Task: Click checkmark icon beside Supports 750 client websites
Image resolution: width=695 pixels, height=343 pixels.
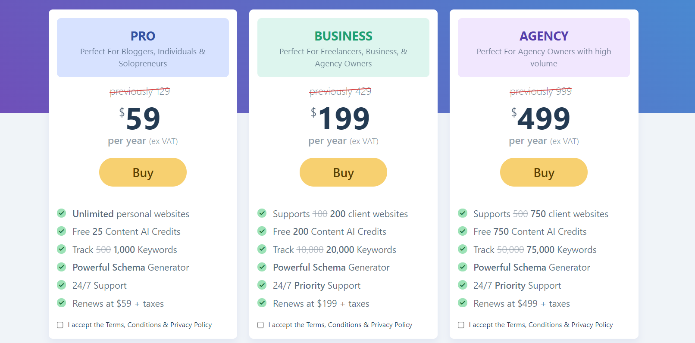Action: (463, 213)
